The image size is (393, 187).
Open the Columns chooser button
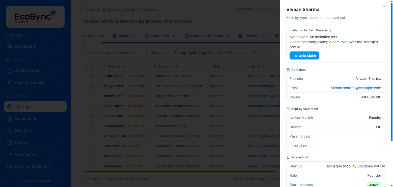[x=155, y=53]
